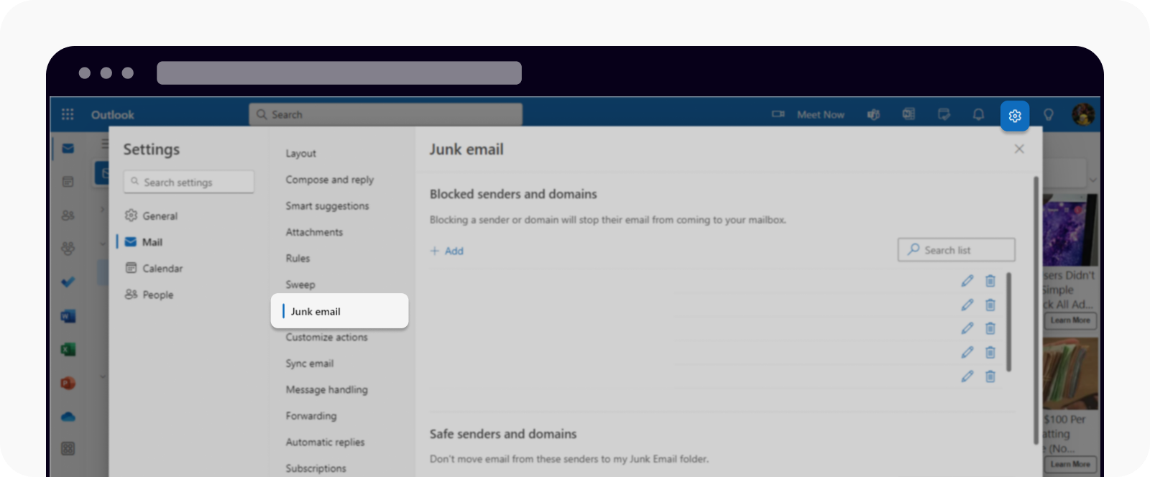Open Forwarding settings
The height and width of the screenshot is (477, 1150).
coord(311,416)
